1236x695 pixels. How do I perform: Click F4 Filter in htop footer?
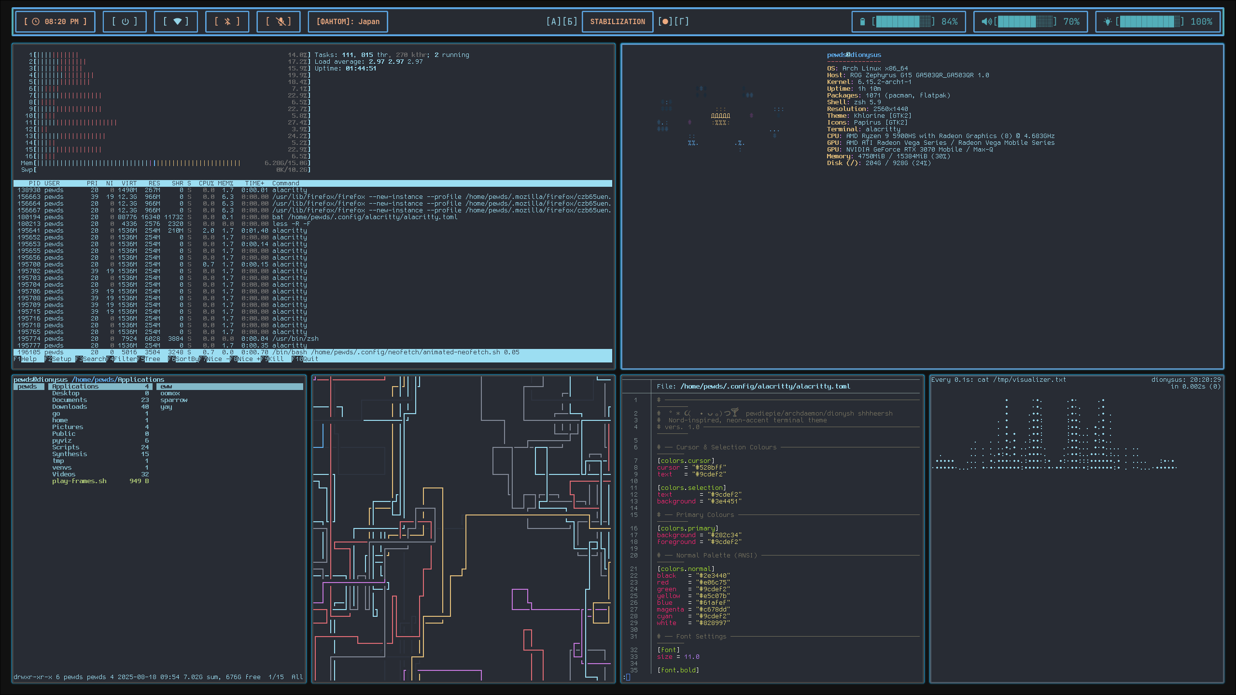122,359
